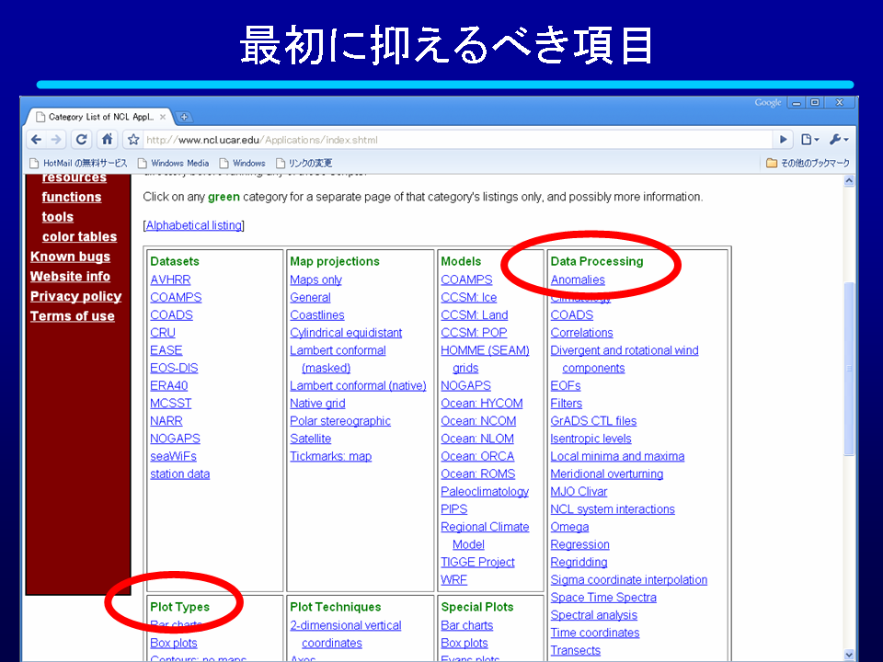Open the Map projections category heading
The image size is (883, 662).
click(335, 261)
